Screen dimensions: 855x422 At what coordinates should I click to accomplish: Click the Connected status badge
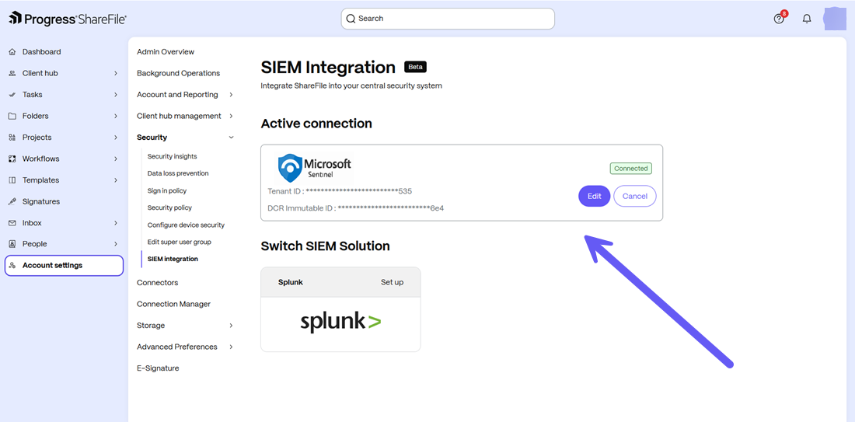(631, 169)
